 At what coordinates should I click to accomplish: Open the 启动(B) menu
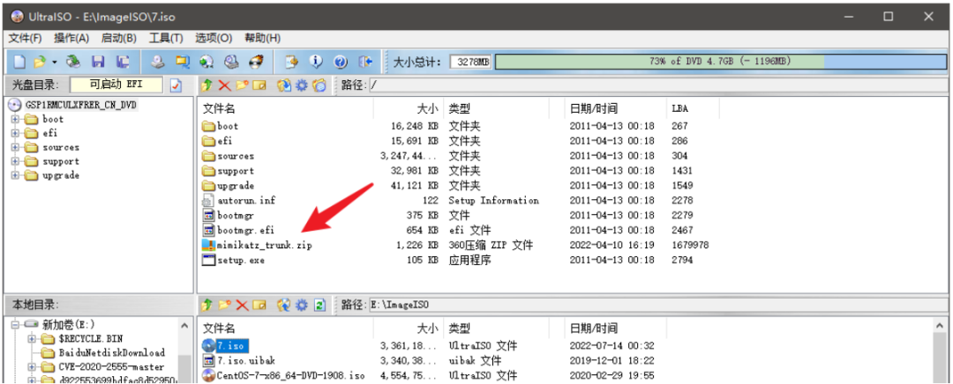(x=118, y=38)
